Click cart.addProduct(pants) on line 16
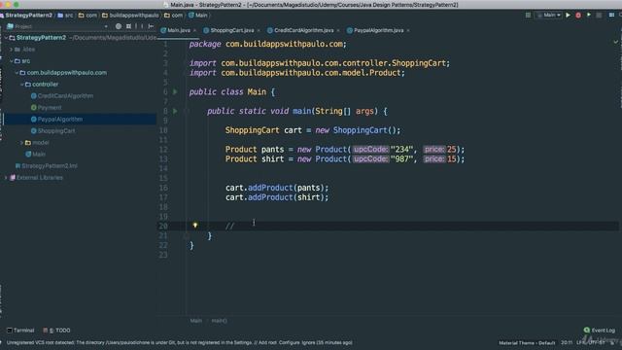Screen dimensions: 622x350 (277, 188)
